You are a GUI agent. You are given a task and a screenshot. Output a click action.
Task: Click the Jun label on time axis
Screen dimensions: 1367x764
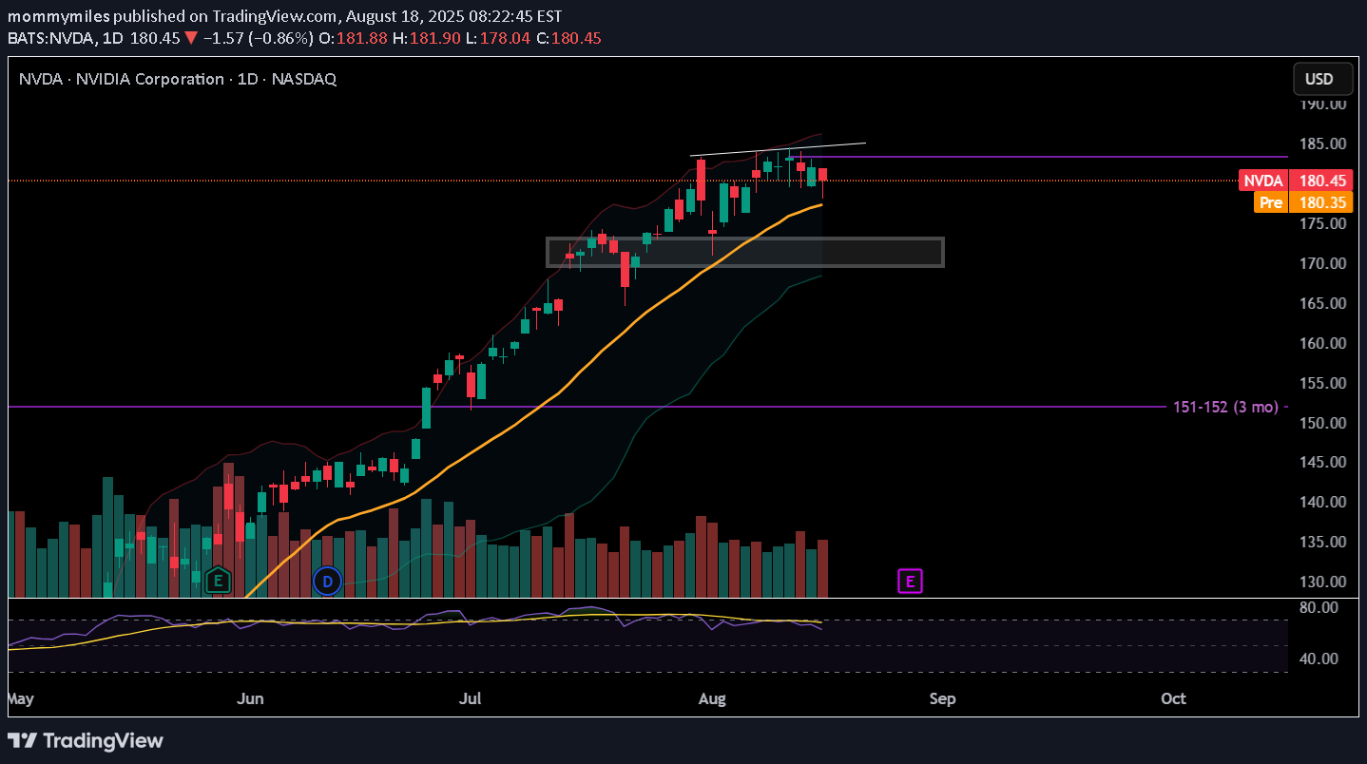(250, 699)
